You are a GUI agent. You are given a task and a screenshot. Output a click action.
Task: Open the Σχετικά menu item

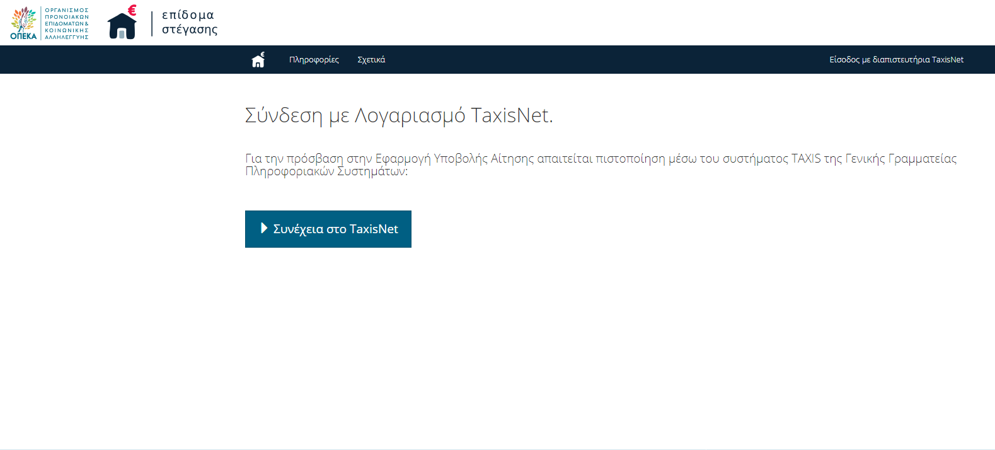(x=371, y=60)
